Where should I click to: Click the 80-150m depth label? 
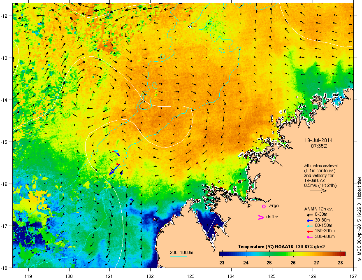pyautogui.click(x=323, y=226)
